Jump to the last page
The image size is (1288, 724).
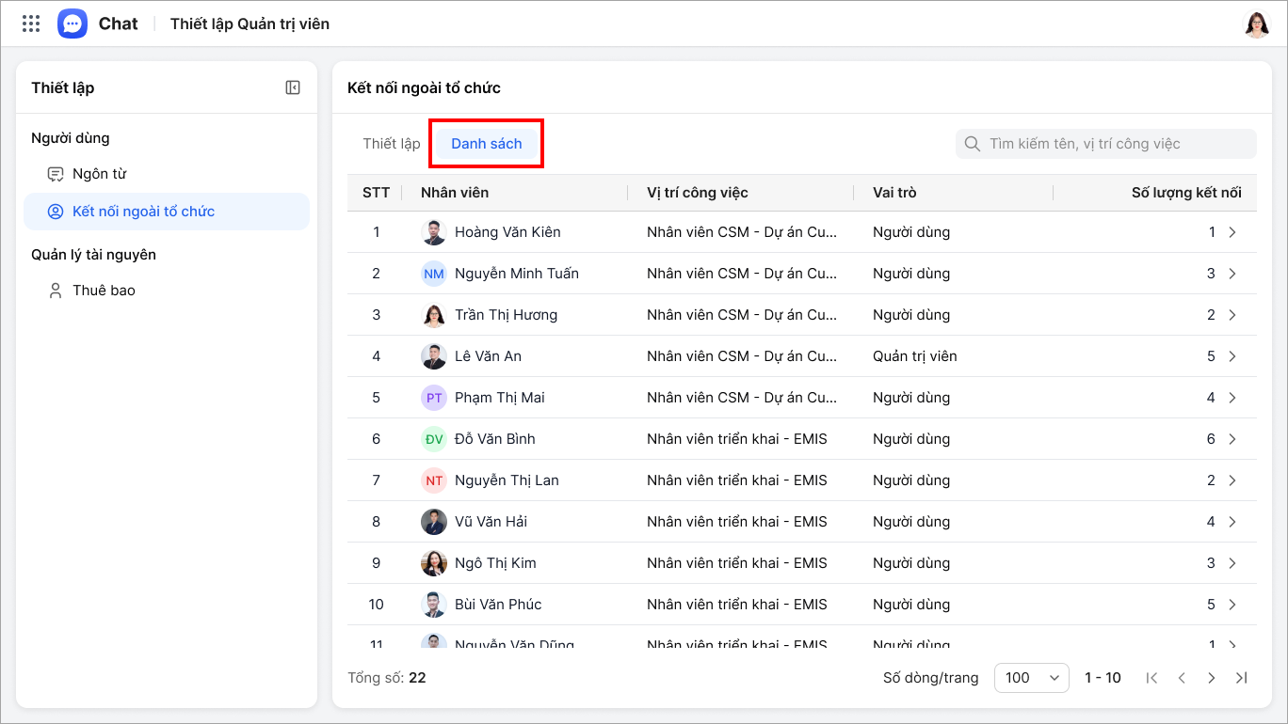tap(1242, 678)
